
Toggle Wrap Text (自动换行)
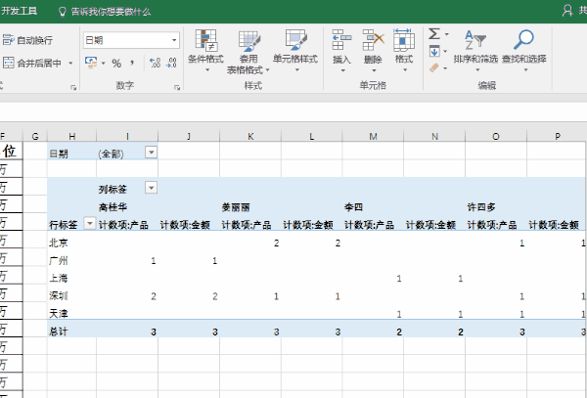point(27,40)
